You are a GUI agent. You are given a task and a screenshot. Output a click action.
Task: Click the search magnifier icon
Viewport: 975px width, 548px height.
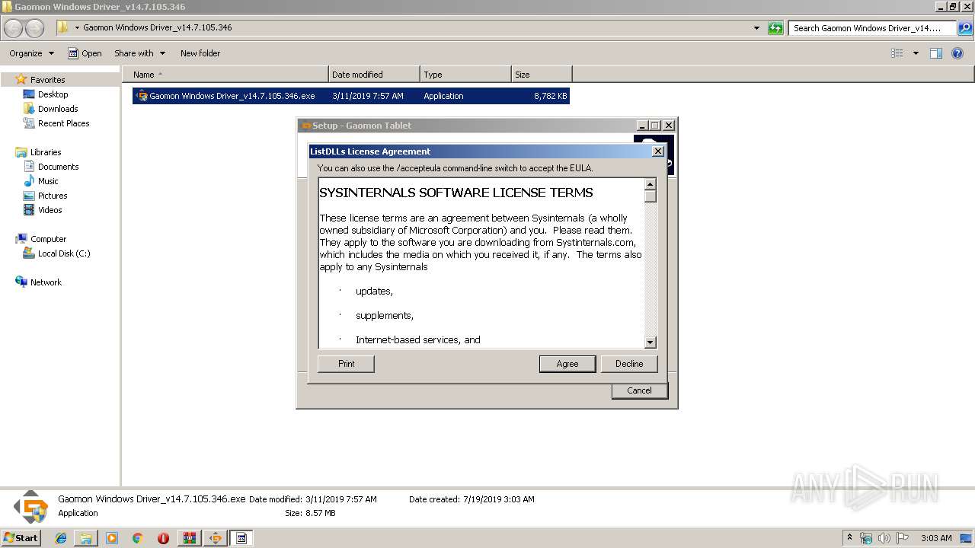click(x=965, y=28)
